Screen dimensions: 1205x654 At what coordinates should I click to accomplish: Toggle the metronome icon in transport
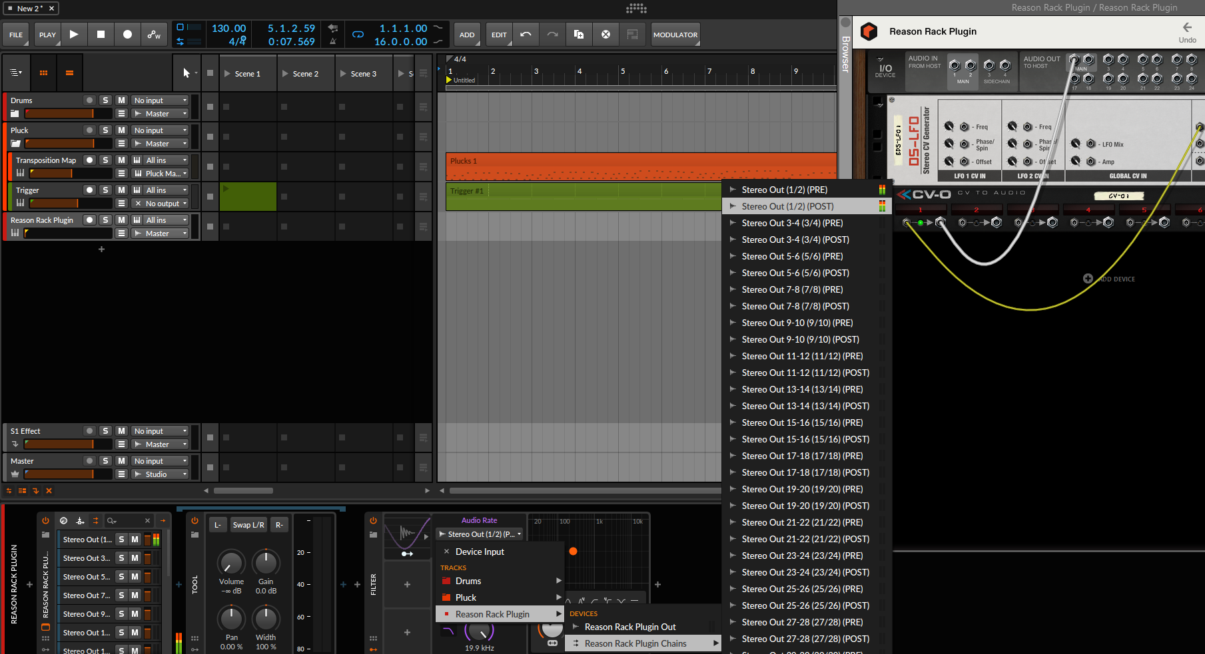point(333,41)
